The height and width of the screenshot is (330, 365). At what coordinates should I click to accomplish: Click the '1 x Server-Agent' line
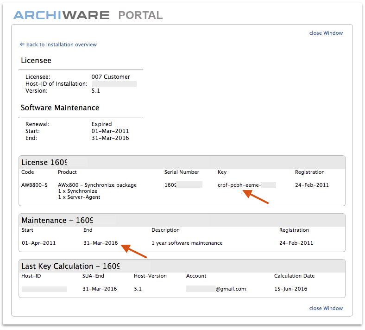79,197
